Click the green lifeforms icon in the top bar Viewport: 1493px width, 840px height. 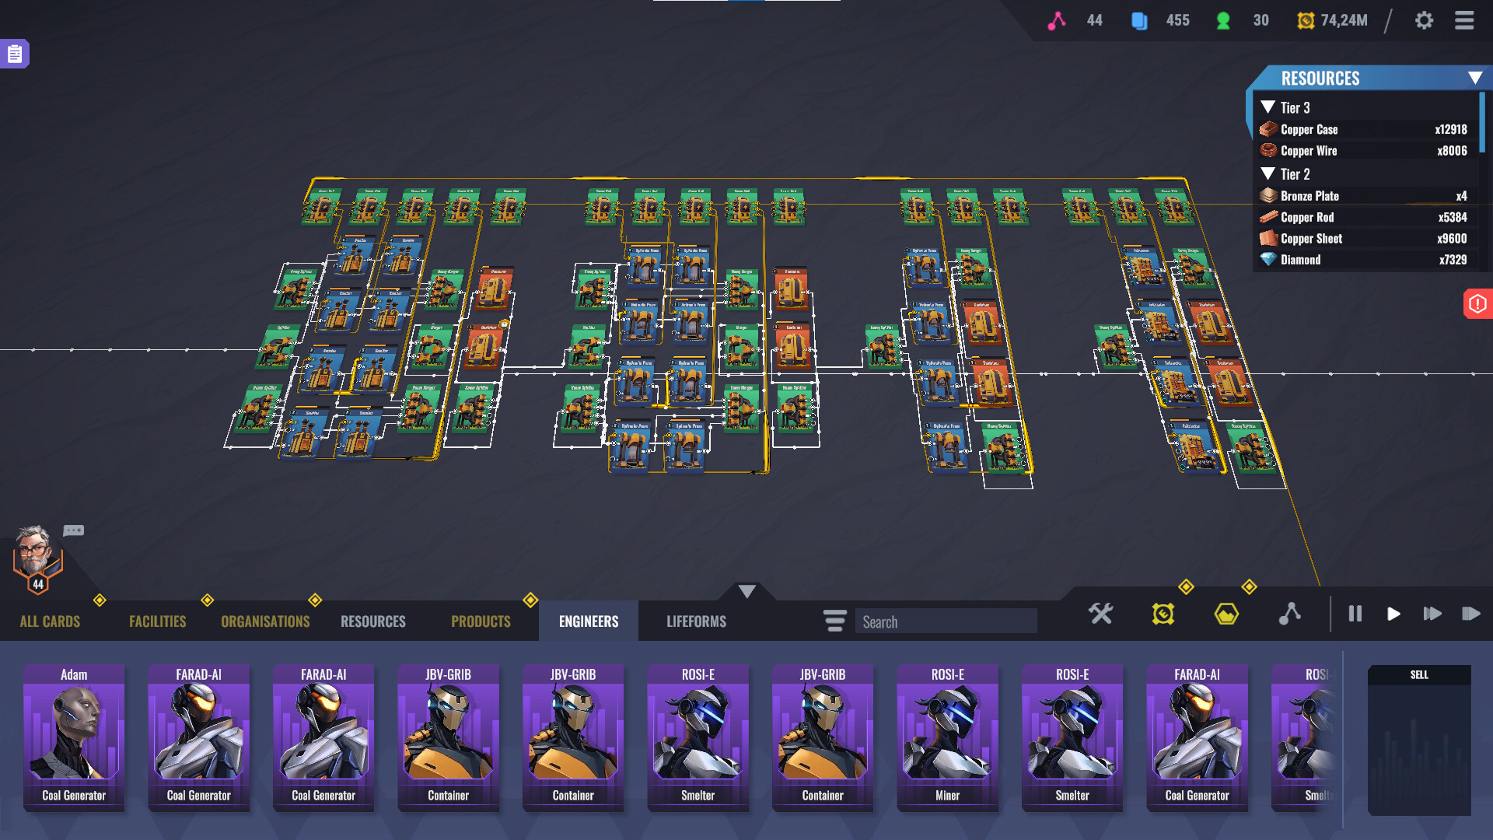tap(1222, 20)
